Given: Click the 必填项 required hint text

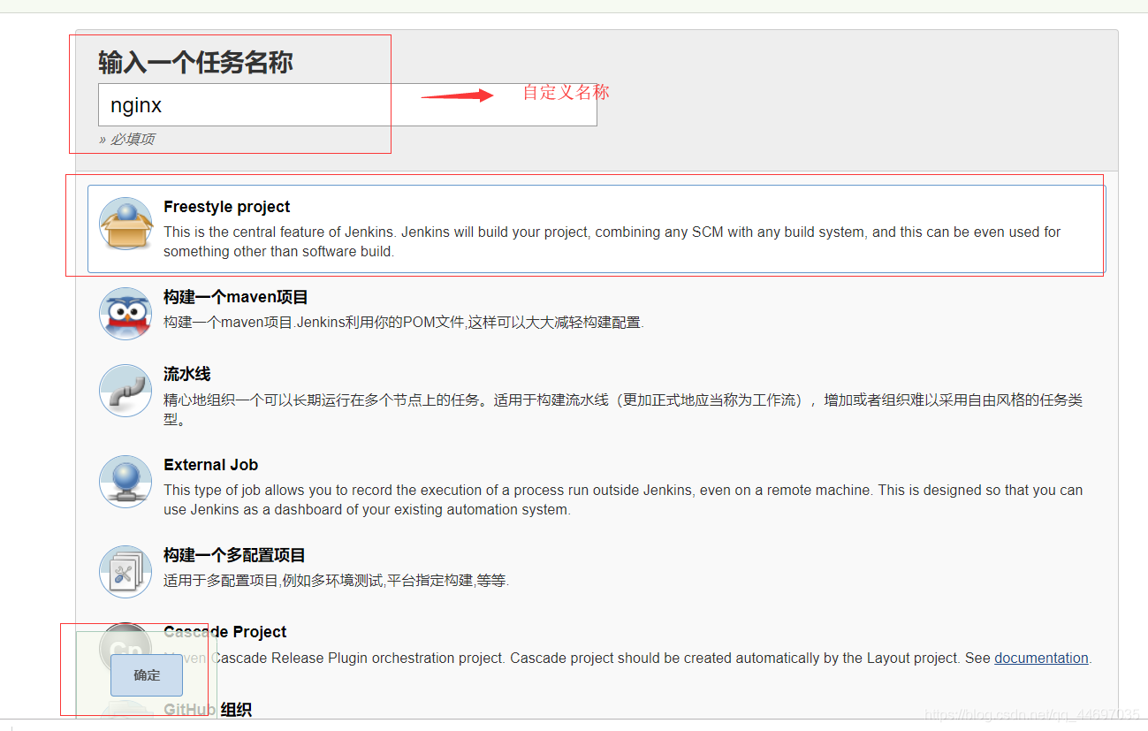Looking at the screenshot, I should click(127, 139).
